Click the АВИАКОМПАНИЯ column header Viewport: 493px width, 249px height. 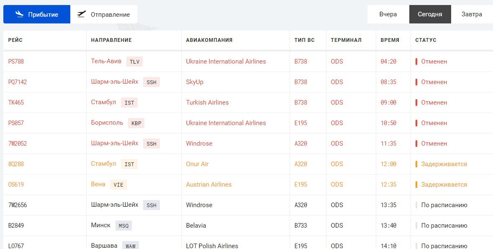(209, 40)
